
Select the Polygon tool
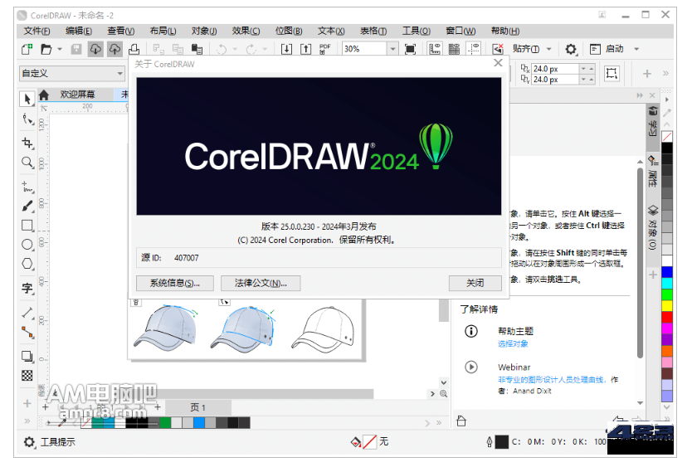(x=27, y=264)
